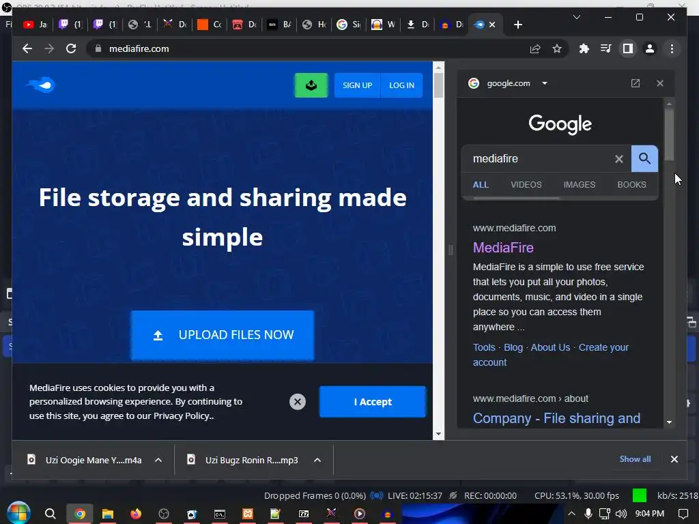Image resolution: width=699 pixels, height=524 pixels.
Task: Open the Blog sitelink
Action: (x=513, y=347)
